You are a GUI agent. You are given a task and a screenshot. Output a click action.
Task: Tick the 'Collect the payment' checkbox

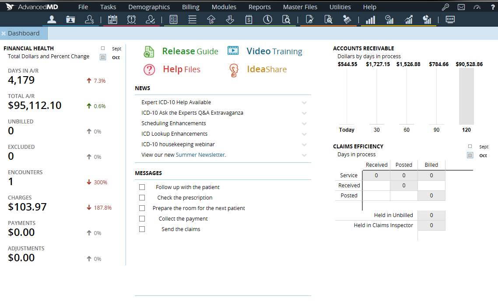[142, 218]
